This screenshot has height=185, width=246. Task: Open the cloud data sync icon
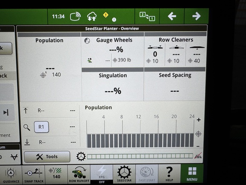click(x=92, y=16)
